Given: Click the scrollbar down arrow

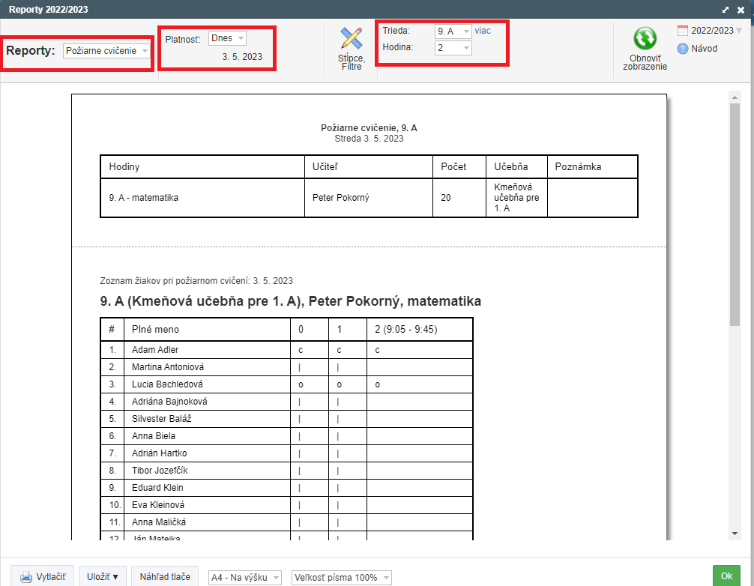Looking at the screenshot, I should (735, 534).
